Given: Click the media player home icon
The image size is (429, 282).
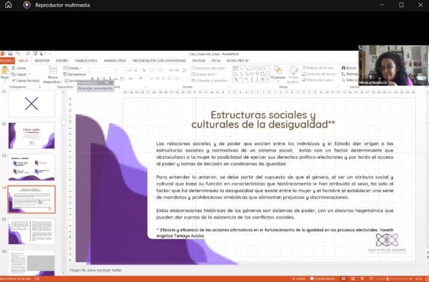Looking at the screenshot, I should (x=8, y=5).
